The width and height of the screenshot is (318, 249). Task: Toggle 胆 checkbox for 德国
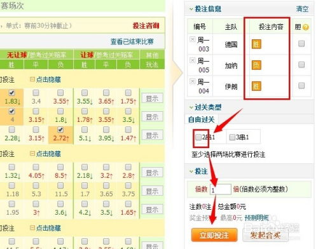301,44
